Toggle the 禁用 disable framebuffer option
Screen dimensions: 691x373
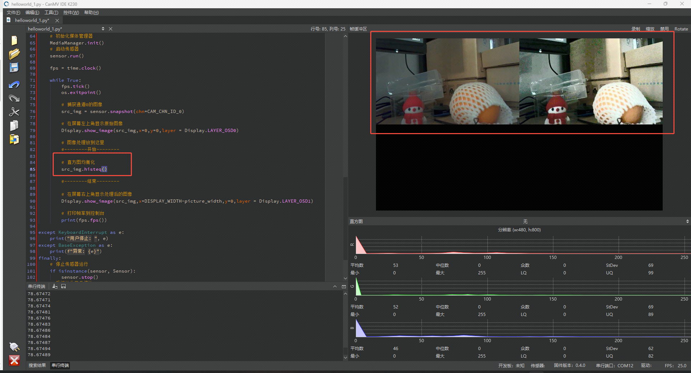coord(664,29)
